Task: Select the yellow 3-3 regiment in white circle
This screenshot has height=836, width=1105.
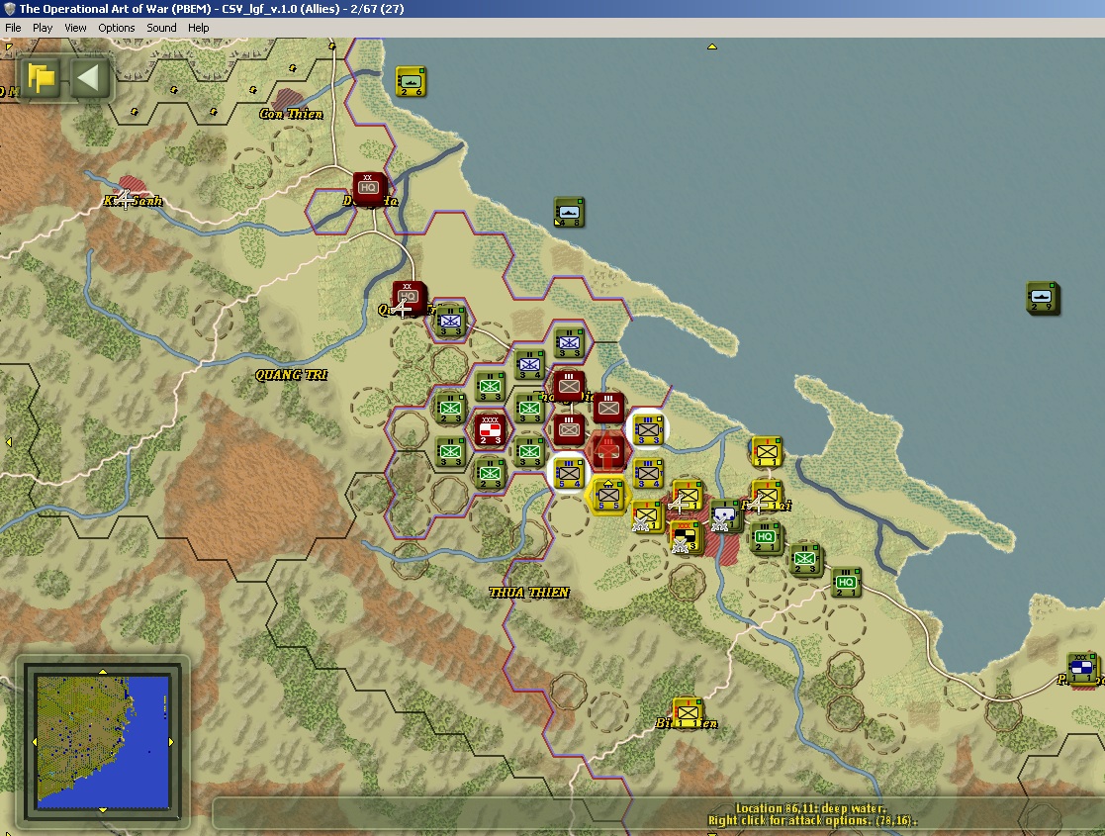Action: pos(648,429)
